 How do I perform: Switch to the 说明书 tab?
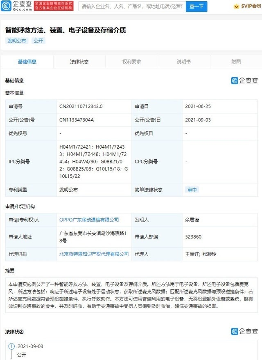[184, 62]
